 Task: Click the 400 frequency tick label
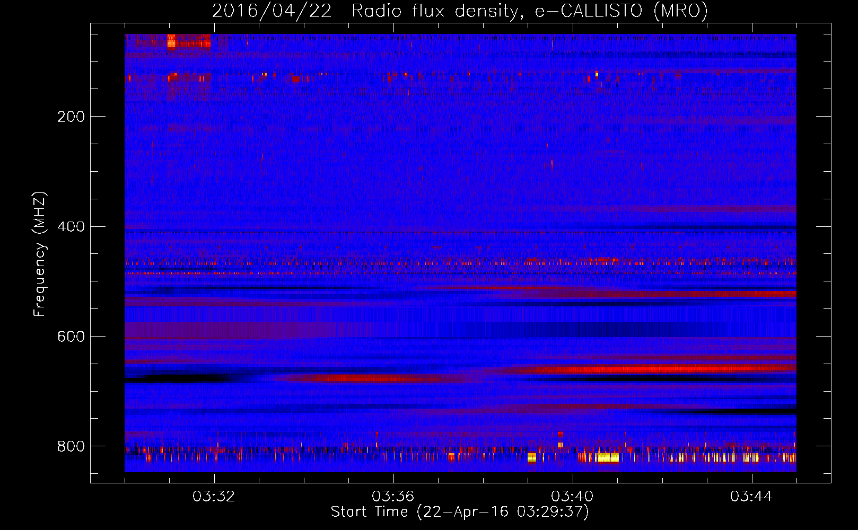point(71,227)
